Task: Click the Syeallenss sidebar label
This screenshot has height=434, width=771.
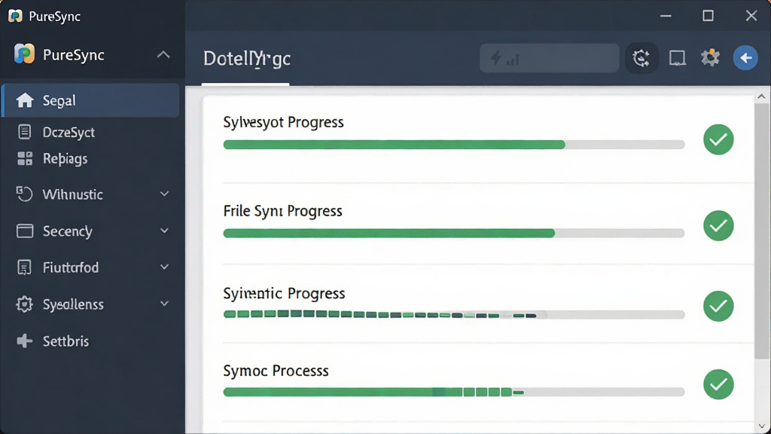Action: point(73,304)
